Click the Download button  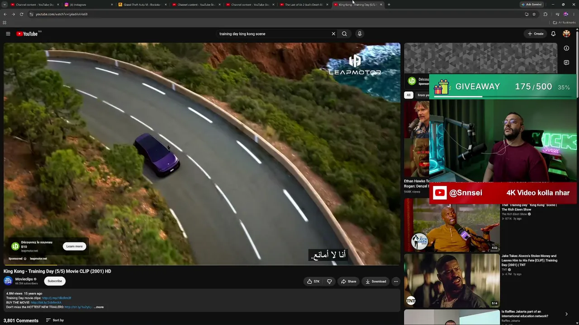click(376, 281)
